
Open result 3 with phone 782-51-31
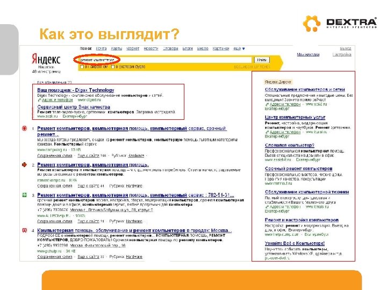point(135,195)
